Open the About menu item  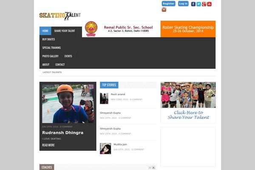click(46, 65)
